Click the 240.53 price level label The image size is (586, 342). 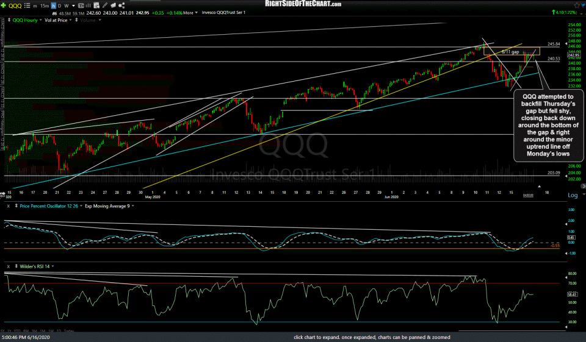pos(554,59)
